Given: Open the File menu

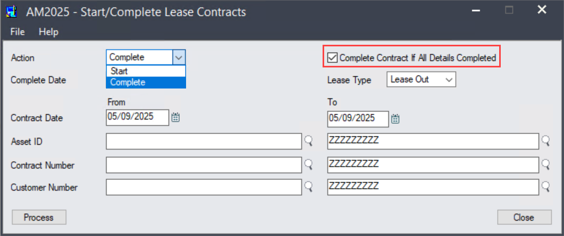Looking at the screenshot, I should coord(17,32).
